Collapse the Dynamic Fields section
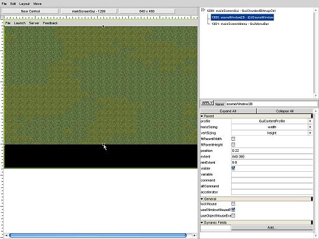The width and height of the screenshot is (319, 239). pos(202,223)
